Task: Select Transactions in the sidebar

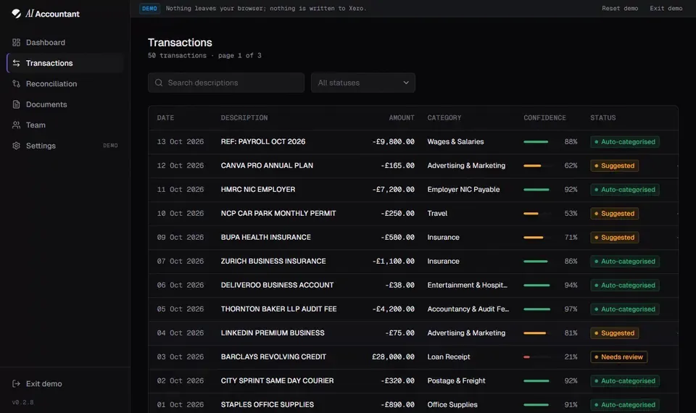Action: pos(65,63)
